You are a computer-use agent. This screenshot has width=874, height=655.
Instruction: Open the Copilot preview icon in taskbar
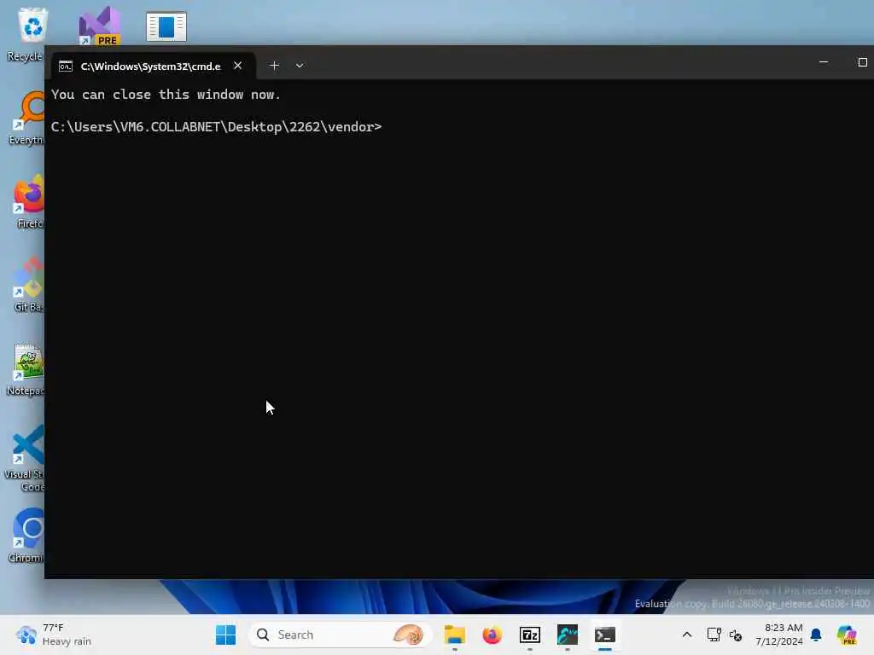point(847,635)
